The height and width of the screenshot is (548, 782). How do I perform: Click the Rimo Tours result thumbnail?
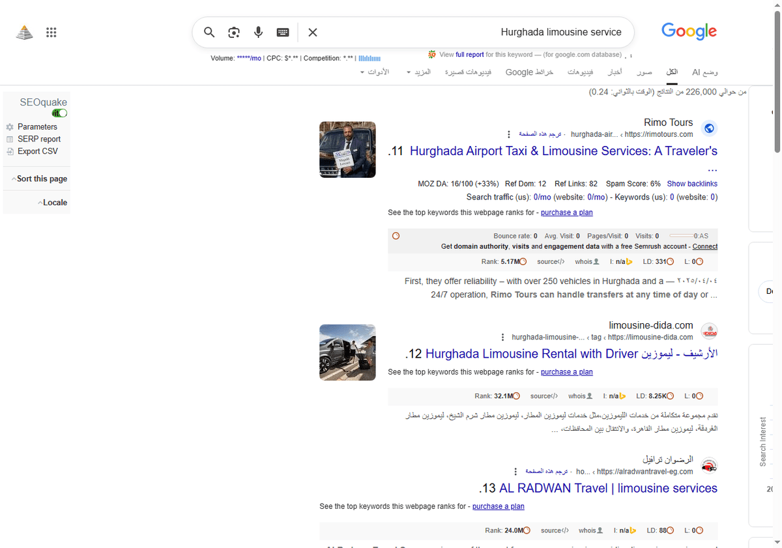pos(347,149)
